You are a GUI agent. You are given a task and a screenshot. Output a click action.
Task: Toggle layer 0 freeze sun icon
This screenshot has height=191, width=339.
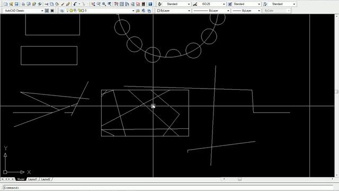(71, 11)
